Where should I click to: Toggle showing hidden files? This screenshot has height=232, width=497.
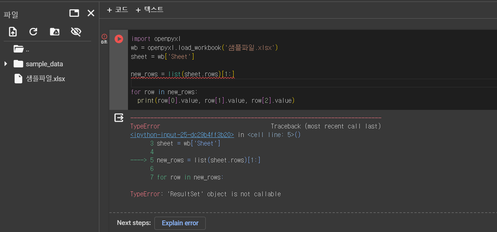(76, 32)
